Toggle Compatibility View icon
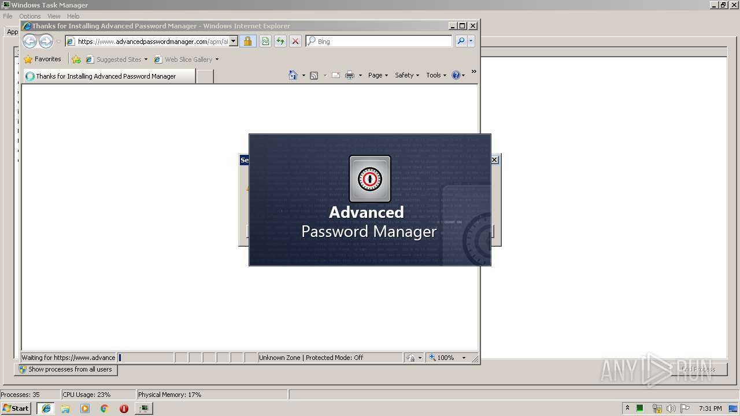 coord(265,41)
